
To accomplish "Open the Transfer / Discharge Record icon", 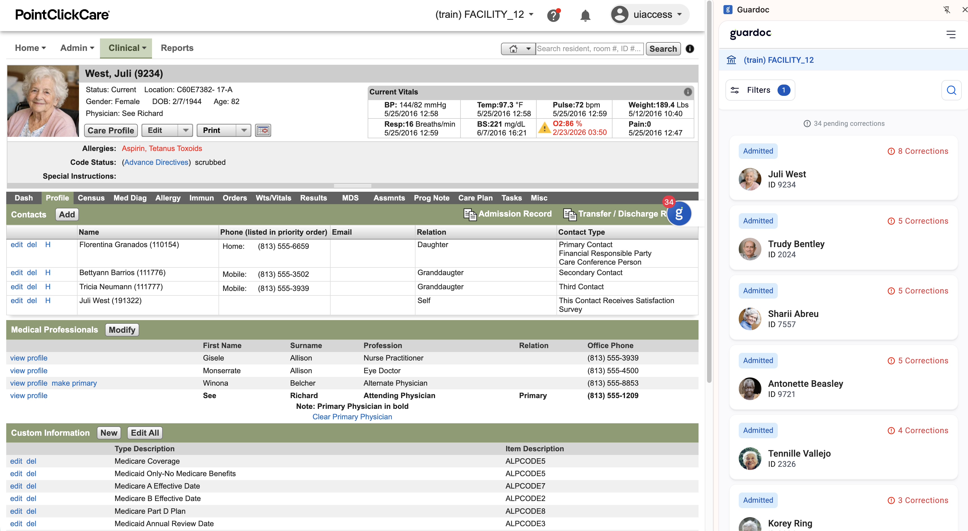I will [570, 214].
